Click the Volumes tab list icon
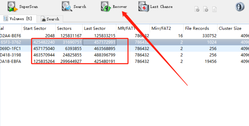 pyautogui.click(x=6, y=19)
